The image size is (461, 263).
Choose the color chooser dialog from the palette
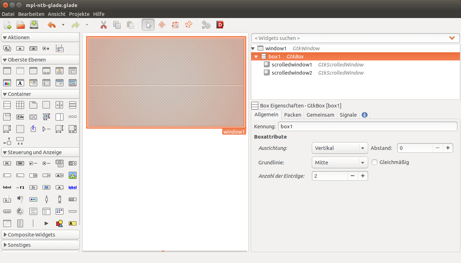(7, 83)
